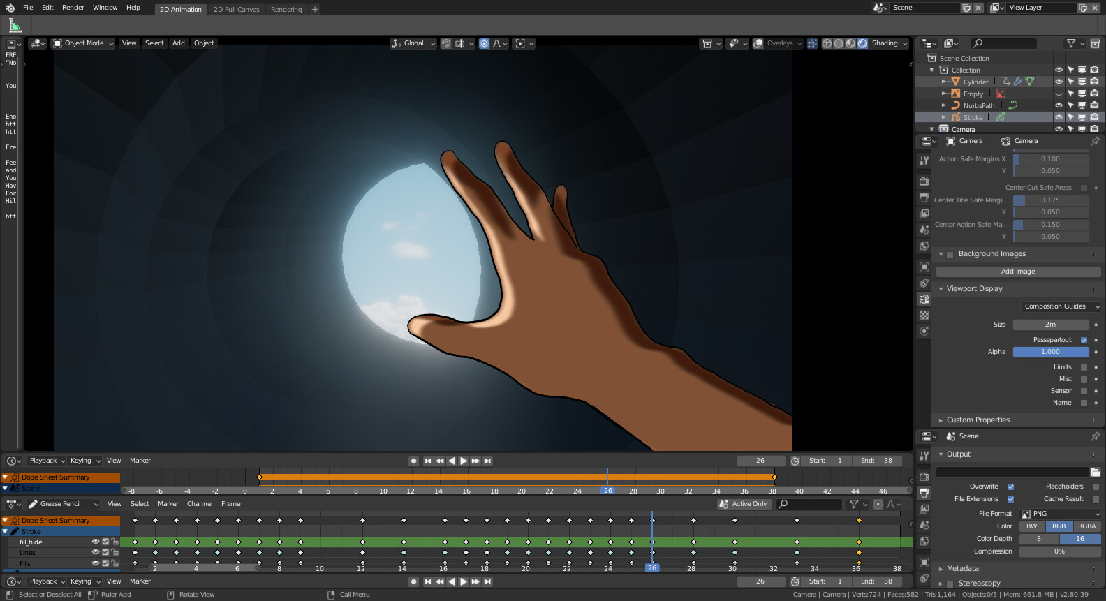Screen dimensions: 1106x601
Task: Open the viewport Add menu
Action: point(179,43)
